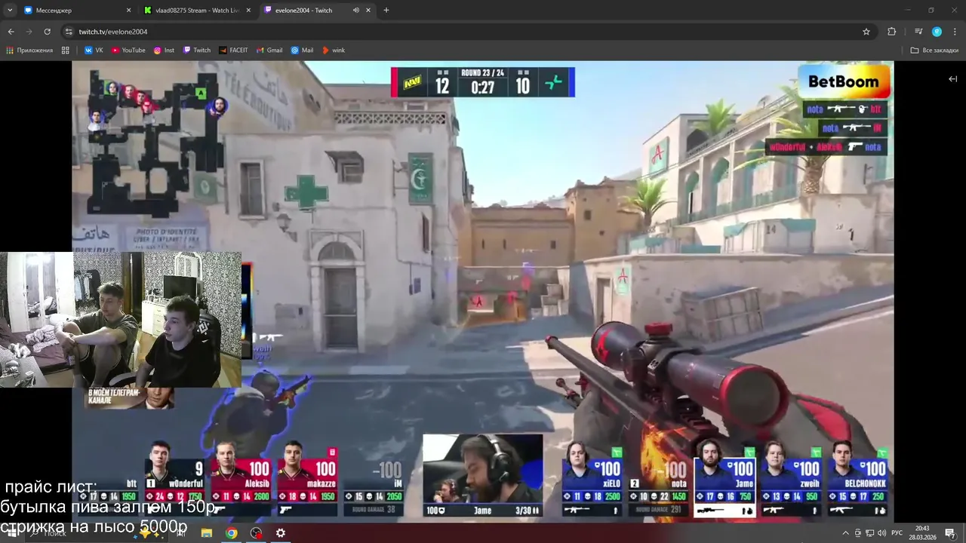Open the Chrome profile avatar

pos(937,32)
